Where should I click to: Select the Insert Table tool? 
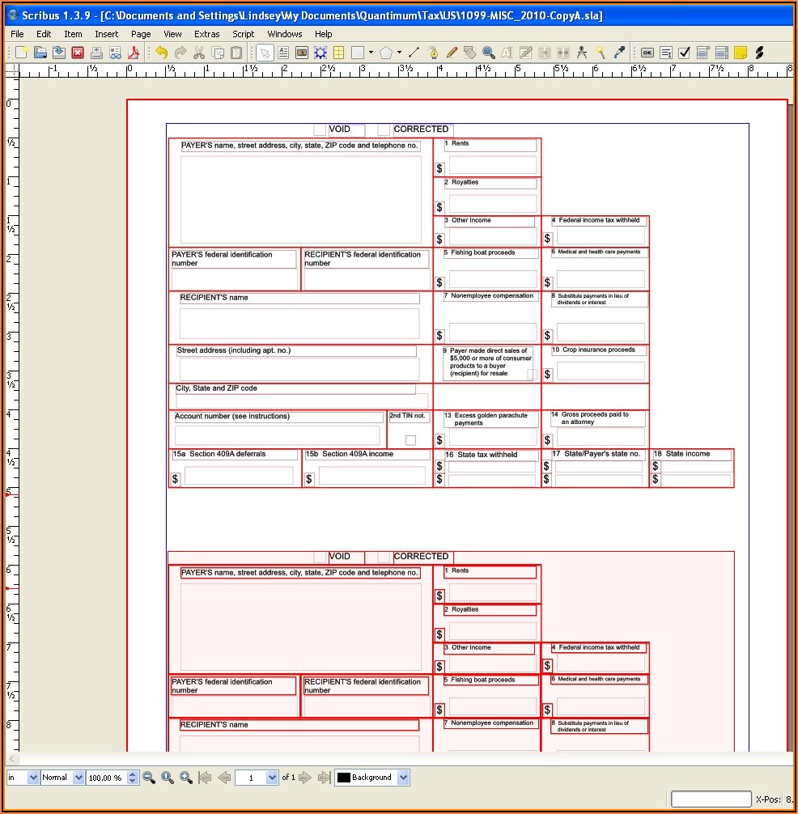pos(338,53)
